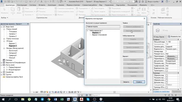182x102 pixels.
Task: Select the Помещение (Room) tool
Action: (x=115, y=8)
